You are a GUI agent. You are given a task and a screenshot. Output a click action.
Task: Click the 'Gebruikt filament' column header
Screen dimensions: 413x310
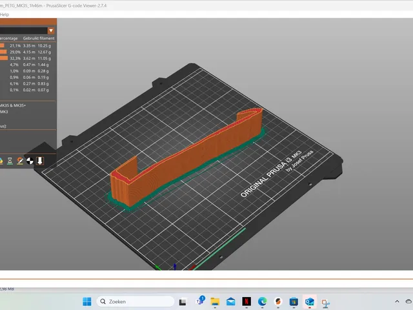[x=39, y=38]
